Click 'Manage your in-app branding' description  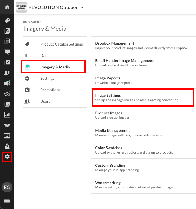pyautogui.click(x=117, y=170)
